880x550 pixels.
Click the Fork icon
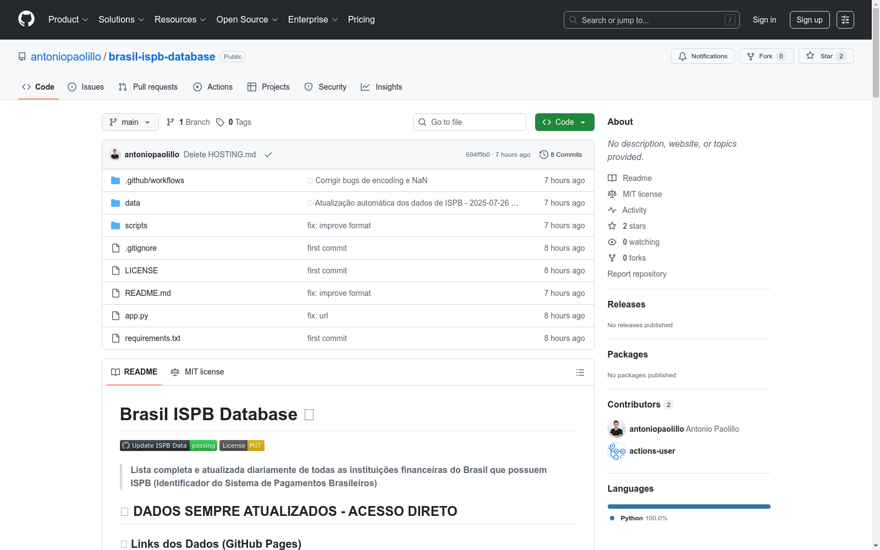point(751,56)
